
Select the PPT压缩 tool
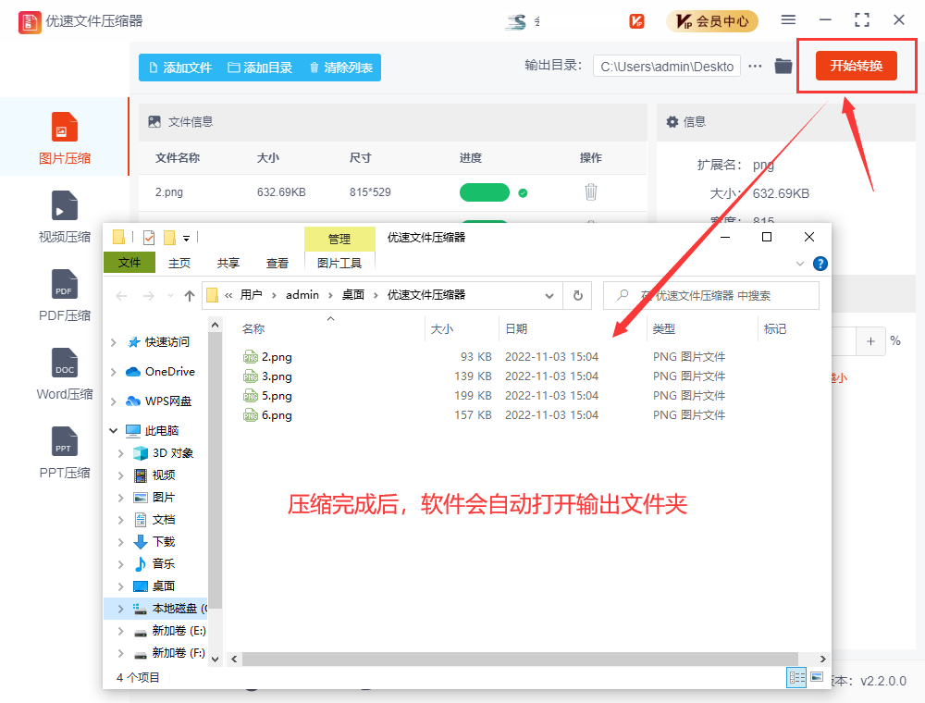coord(65,452)
